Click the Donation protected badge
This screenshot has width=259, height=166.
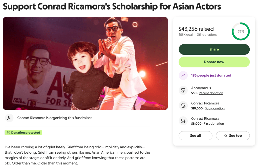click(x=24, y=133)
